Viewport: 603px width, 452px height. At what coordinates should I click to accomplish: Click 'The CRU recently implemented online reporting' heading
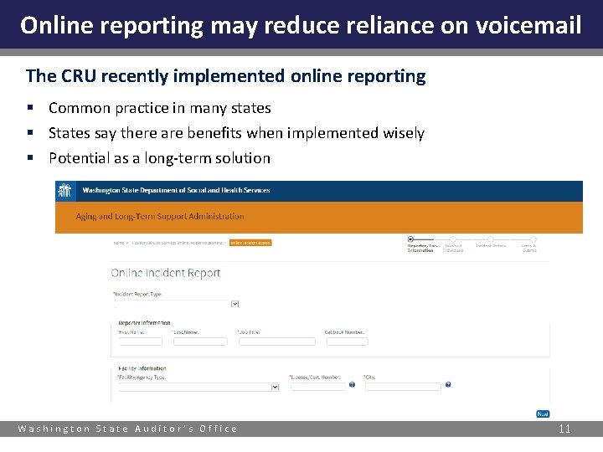tap(226, 76)
